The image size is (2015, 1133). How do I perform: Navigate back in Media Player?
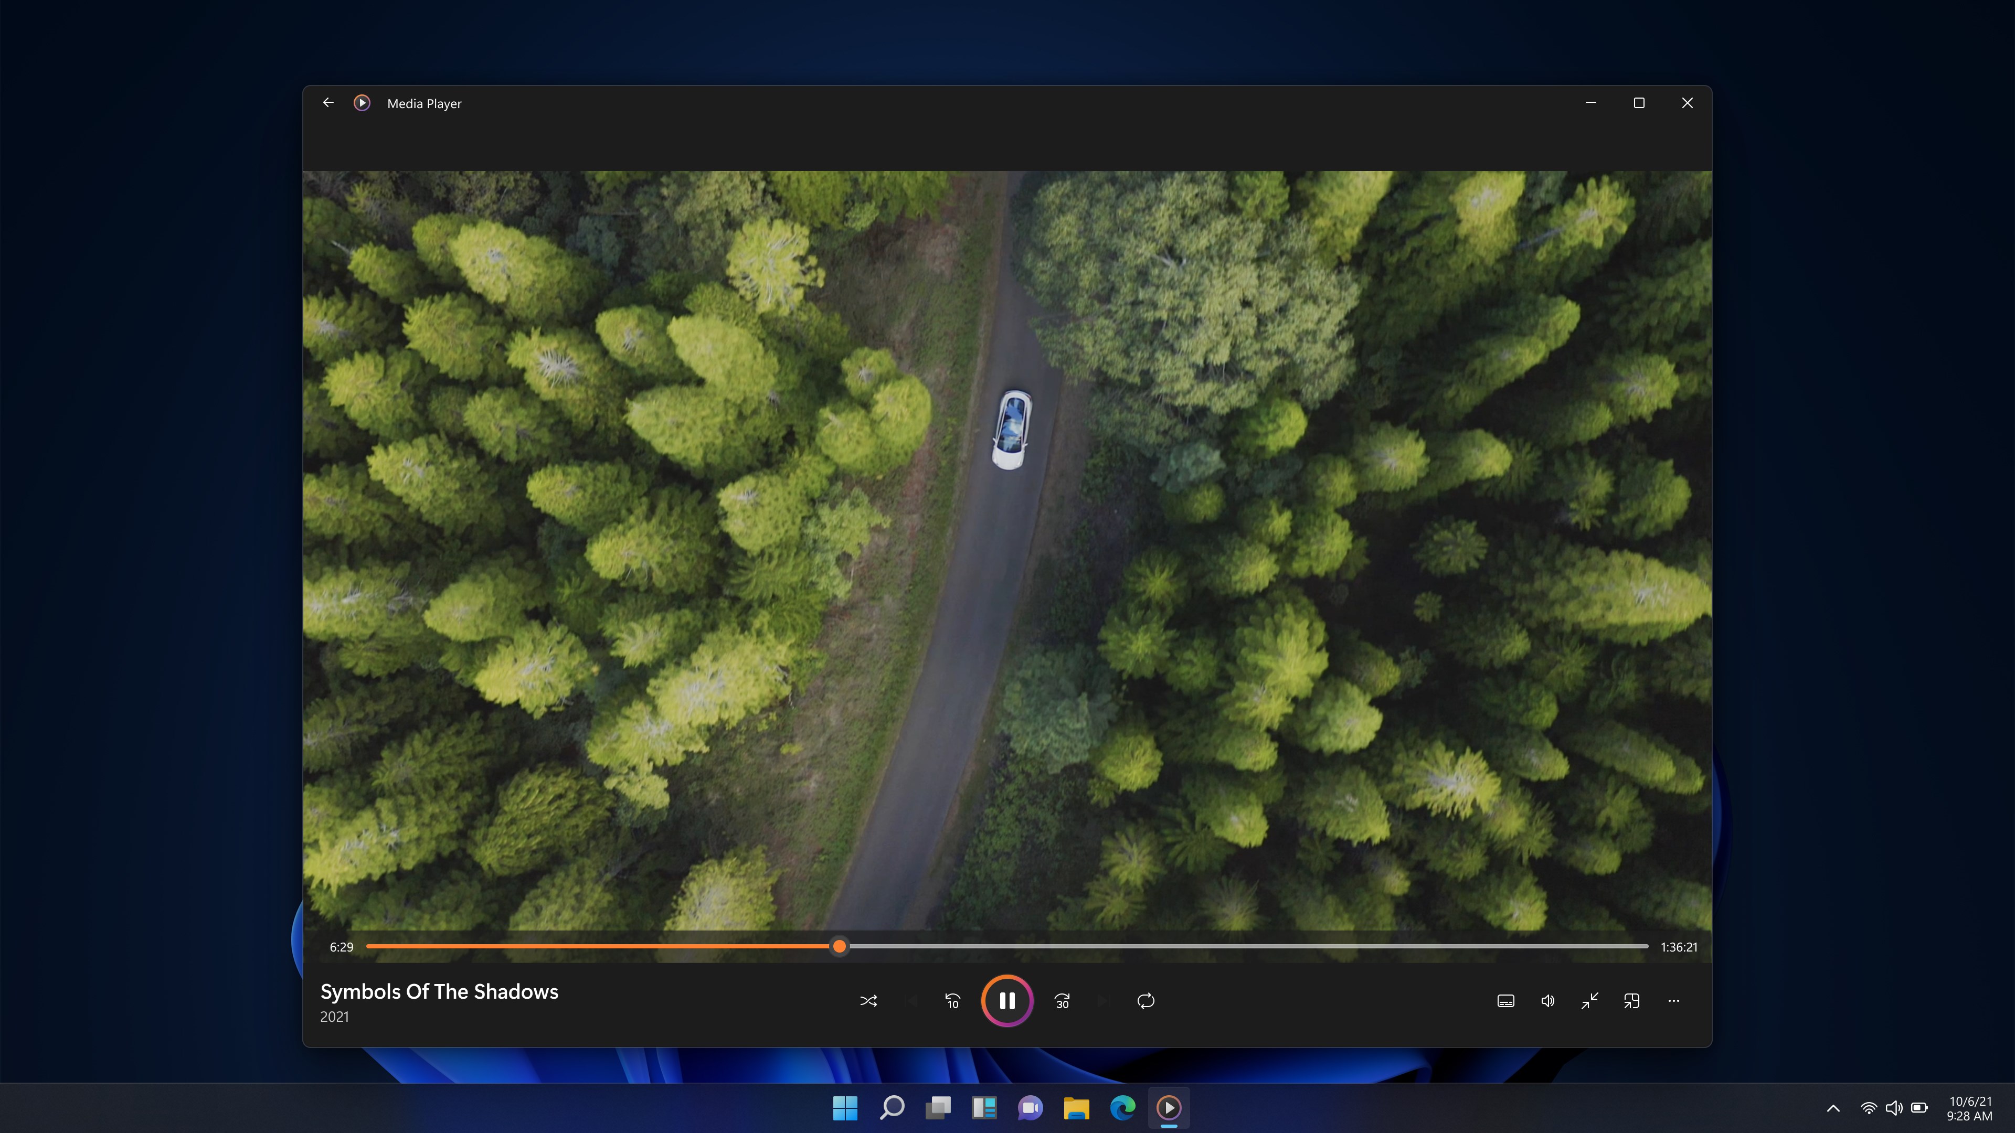[x=328, y=102]
